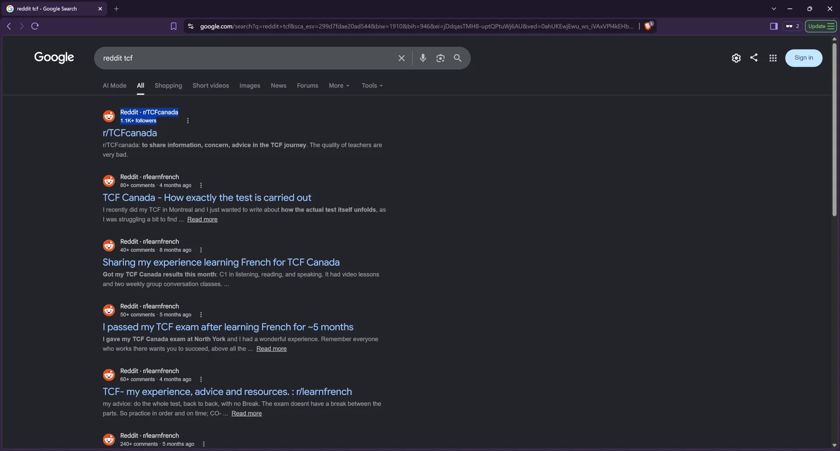Go to Google homepage via logo
This screenshot has height=451, width=840.
pos(54,58)
